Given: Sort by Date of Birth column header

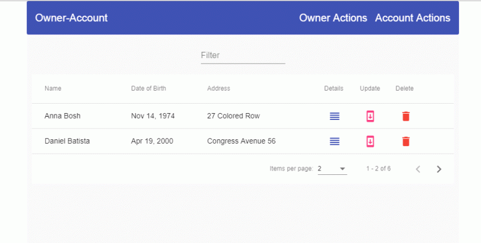Looking at the screenshot, I should tap(148, 89).
